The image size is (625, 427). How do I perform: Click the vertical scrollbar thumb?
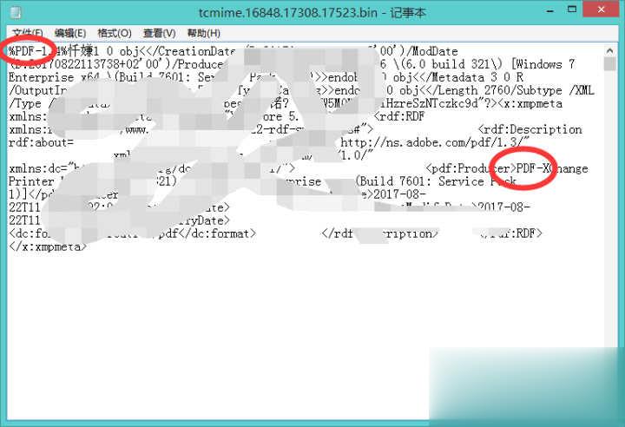point(609,64)
